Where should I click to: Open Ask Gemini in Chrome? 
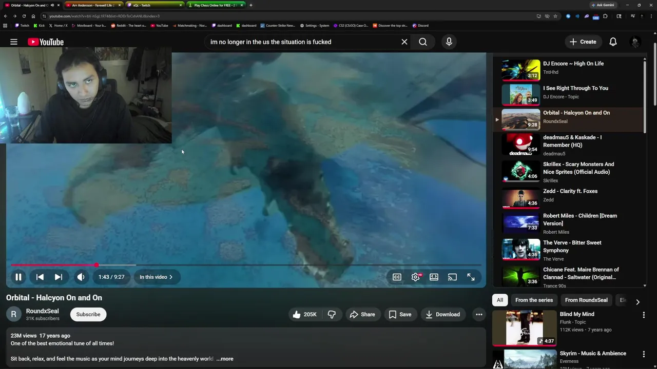603,5
